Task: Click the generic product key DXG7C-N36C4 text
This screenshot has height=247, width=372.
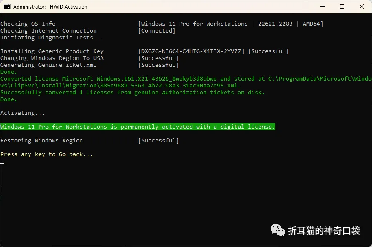Action: tap(191, 51)
